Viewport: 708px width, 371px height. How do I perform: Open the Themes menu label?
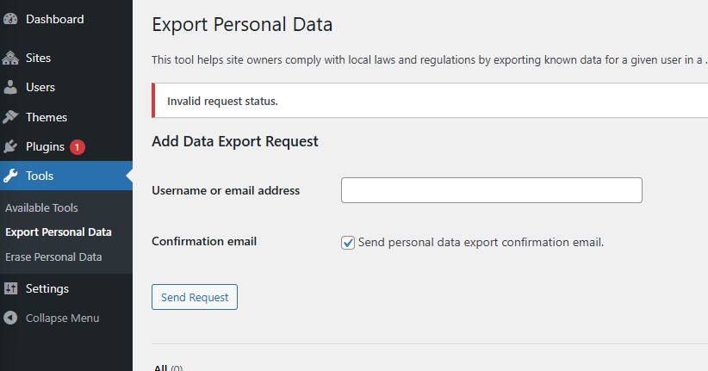(47, 117)
